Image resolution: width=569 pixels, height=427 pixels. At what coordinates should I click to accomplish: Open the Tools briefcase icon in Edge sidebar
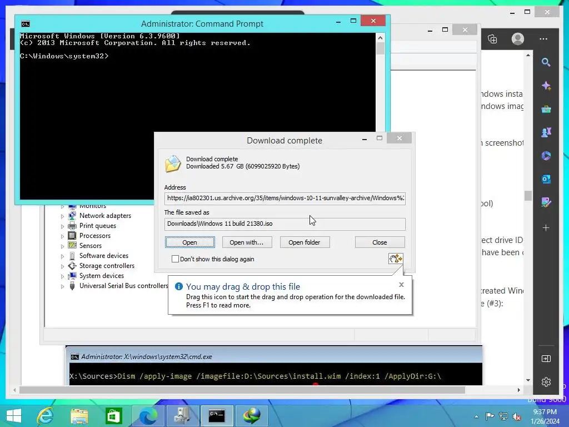(546, 109)
